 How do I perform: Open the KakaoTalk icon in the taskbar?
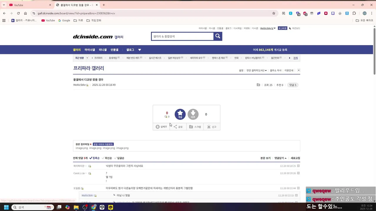pos(110,207)
